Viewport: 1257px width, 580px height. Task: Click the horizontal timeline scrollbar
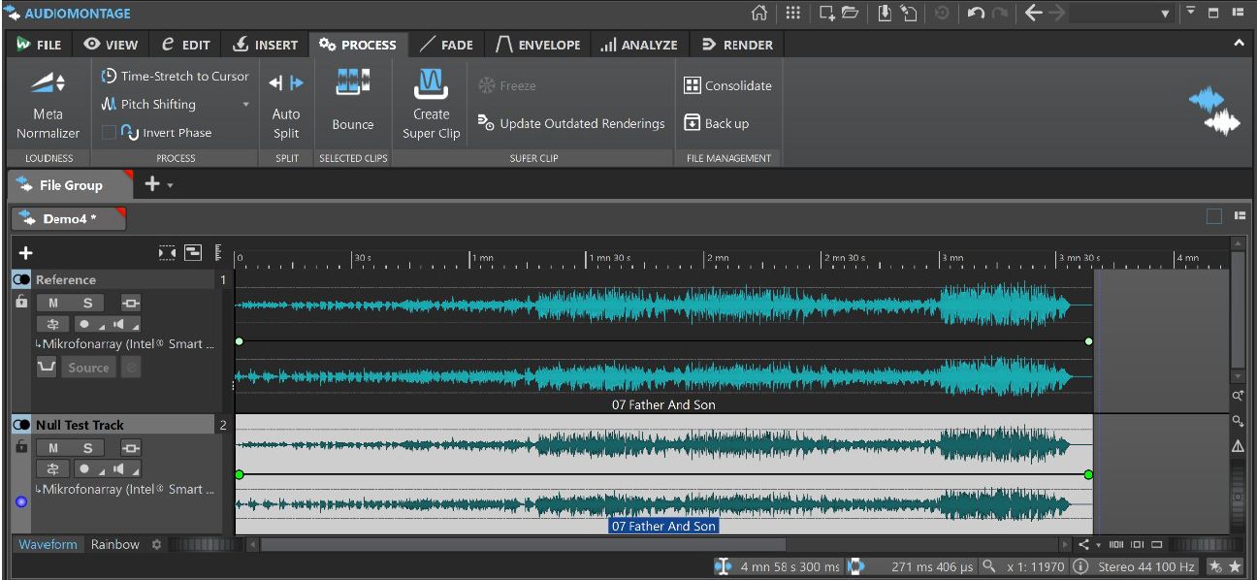[524, 544]
